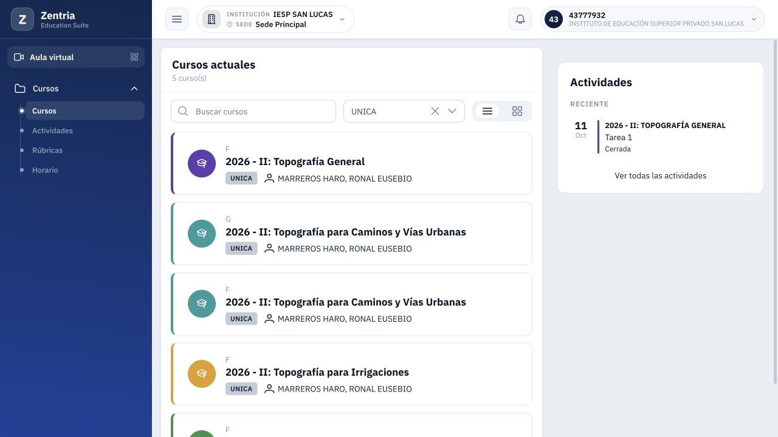Open the user account dropdown 43777932
This screenshot has width=778, height=437.
point(652,19)
